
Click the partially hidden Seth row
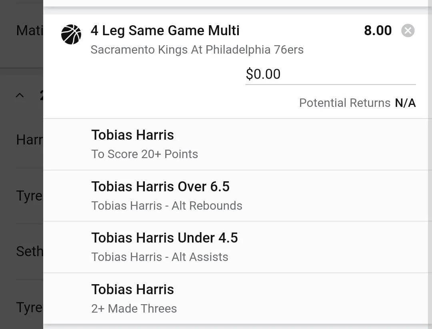(x=29, y=251)
